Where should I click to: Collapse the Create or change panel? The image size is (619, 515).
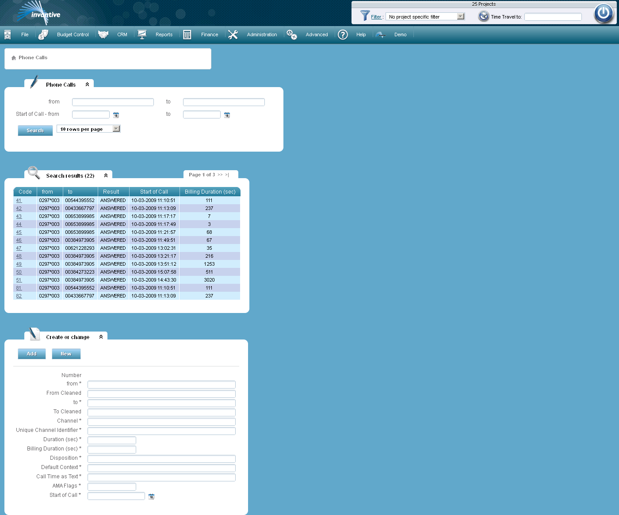(x=101, y=337)
